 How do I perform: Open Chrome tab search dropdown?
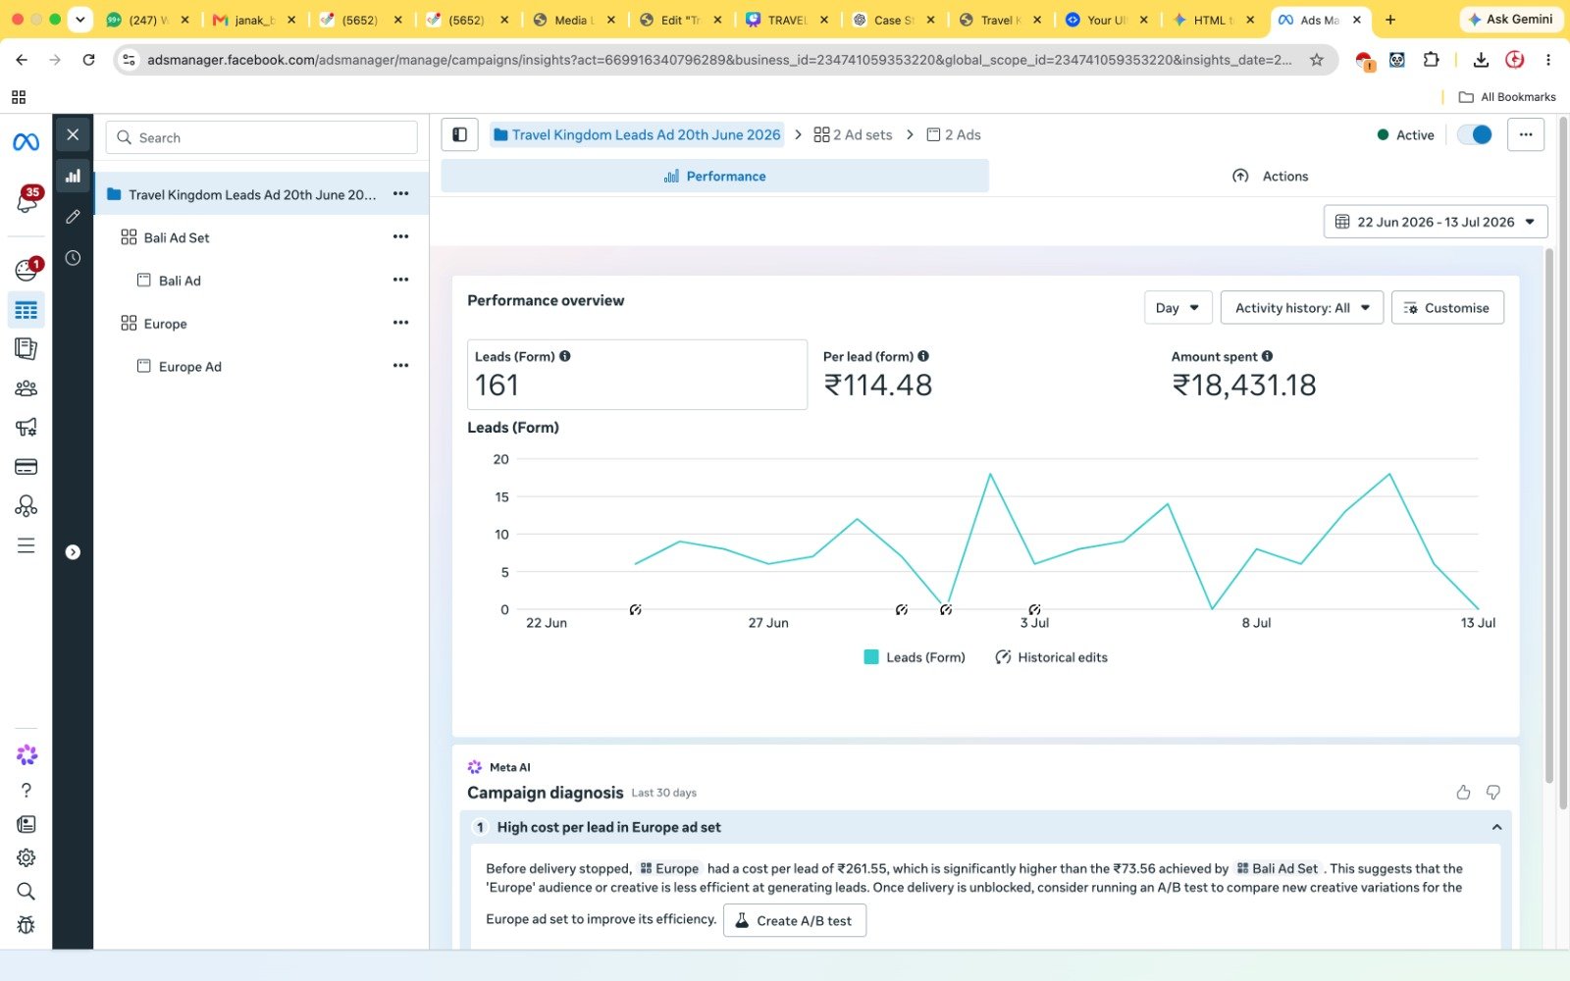click(80, 19)
